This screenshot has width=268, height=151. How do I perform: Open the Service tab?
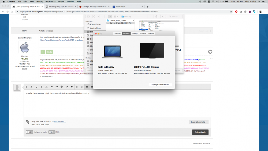[151, 34]
